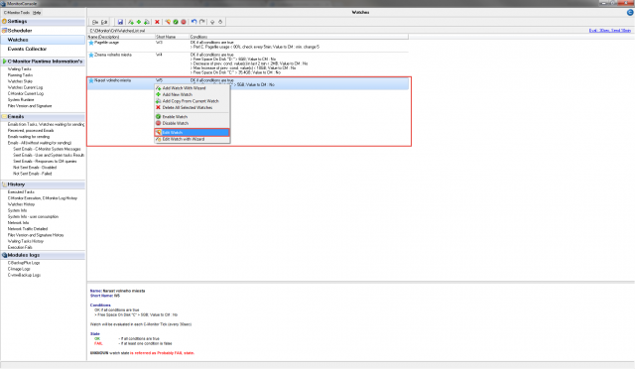The width and height of the screenshot is (635, 369).
Task: Select Watches in the sidebar
Action: [x=43, y=40]
